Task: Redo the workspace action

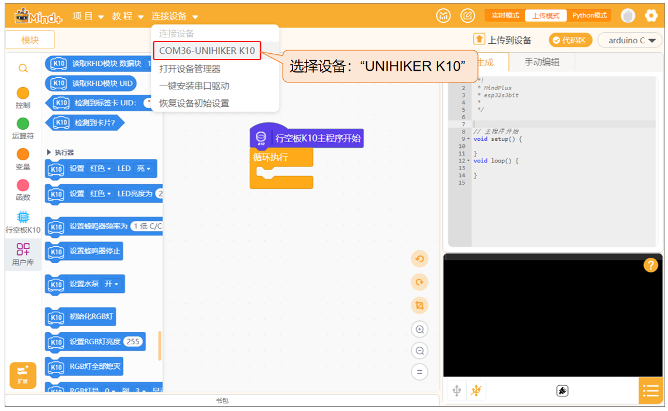Action: (x=419, y=282)
